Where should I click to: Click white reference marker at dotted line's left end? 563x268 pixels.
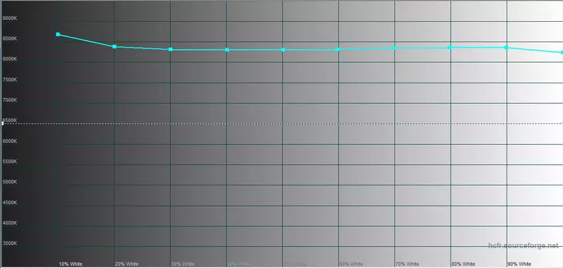[3, 123]
